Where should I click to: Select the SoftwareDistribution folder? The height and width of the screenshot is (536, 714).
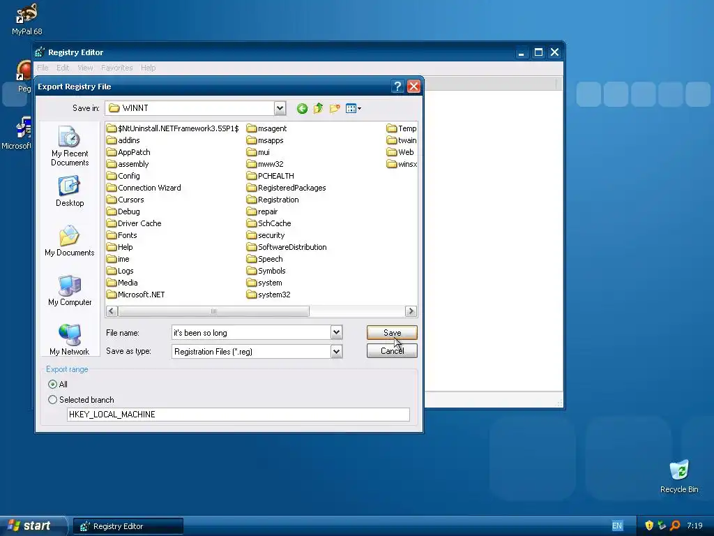(287, 247)
